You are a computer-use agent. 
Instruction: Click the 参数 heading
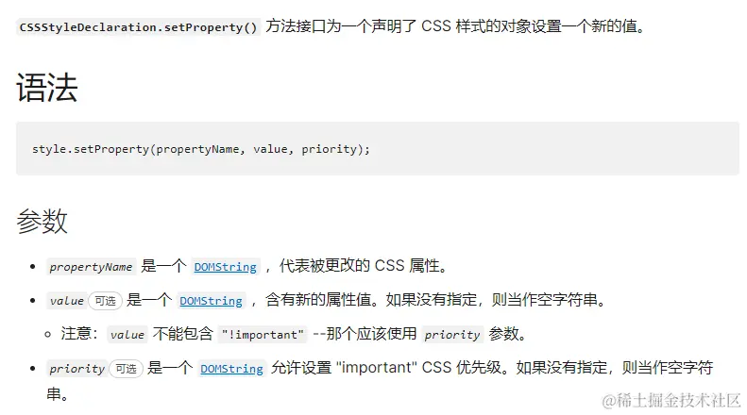(42, 222)
